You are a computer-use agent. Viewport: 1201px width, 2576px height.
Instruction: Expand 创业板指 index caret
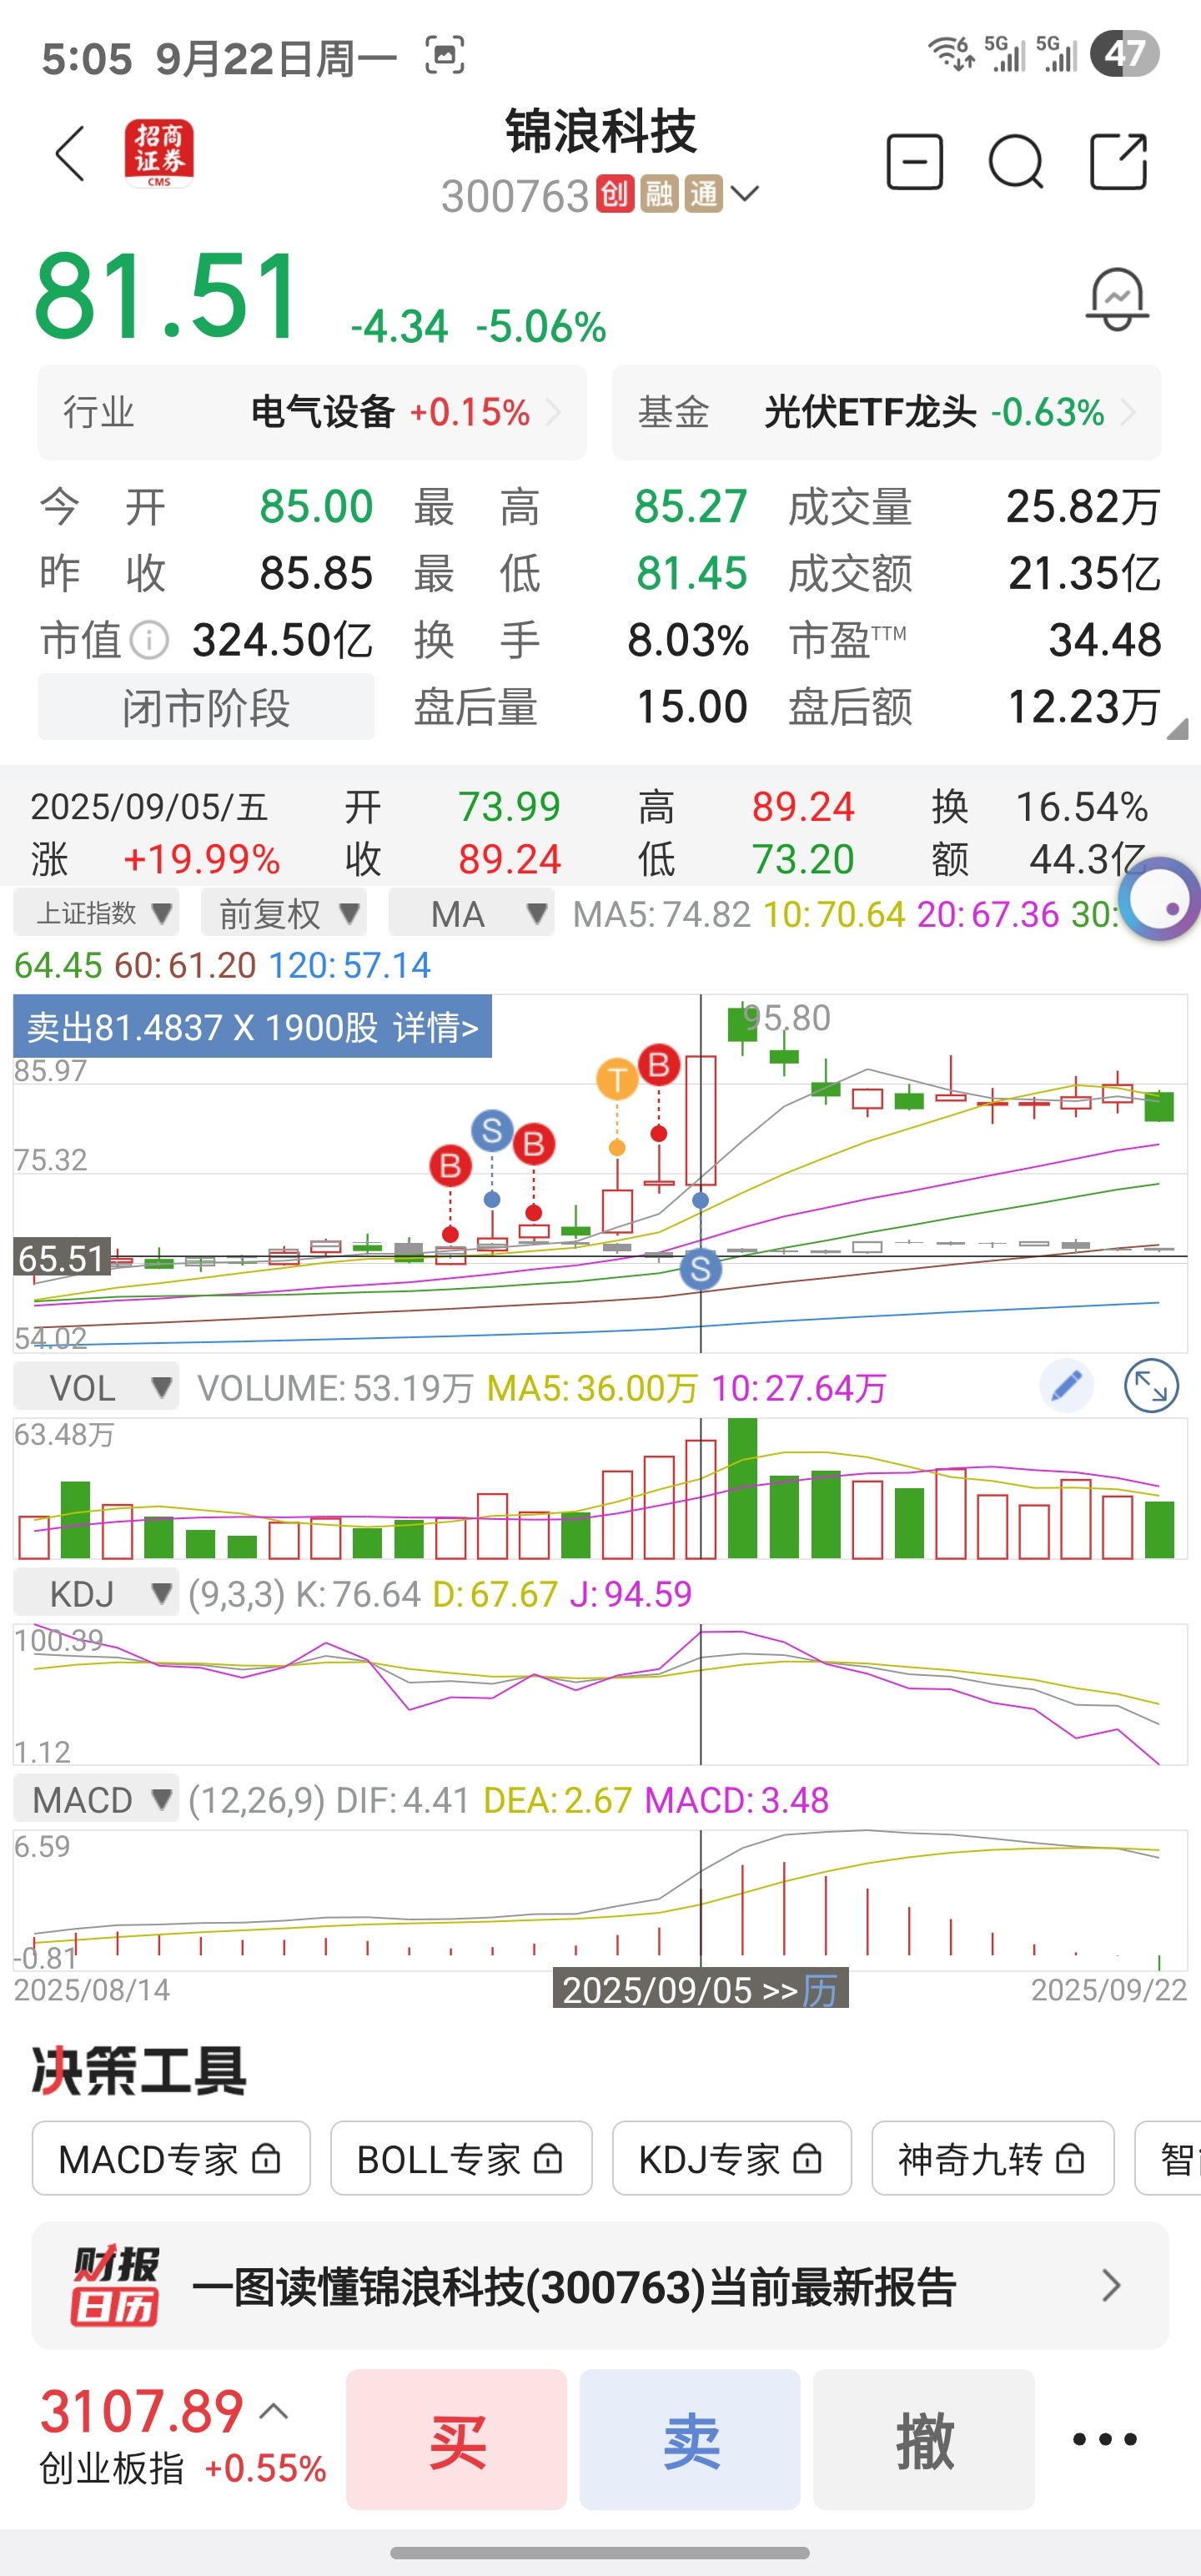pos(274,2412)
